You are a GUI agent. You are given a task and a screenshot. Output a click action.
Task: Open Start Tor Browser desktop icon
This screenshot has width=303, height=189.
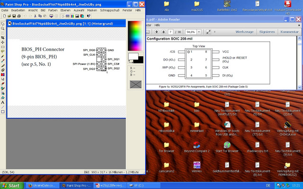pyautogui.click(x=227, y=147)
